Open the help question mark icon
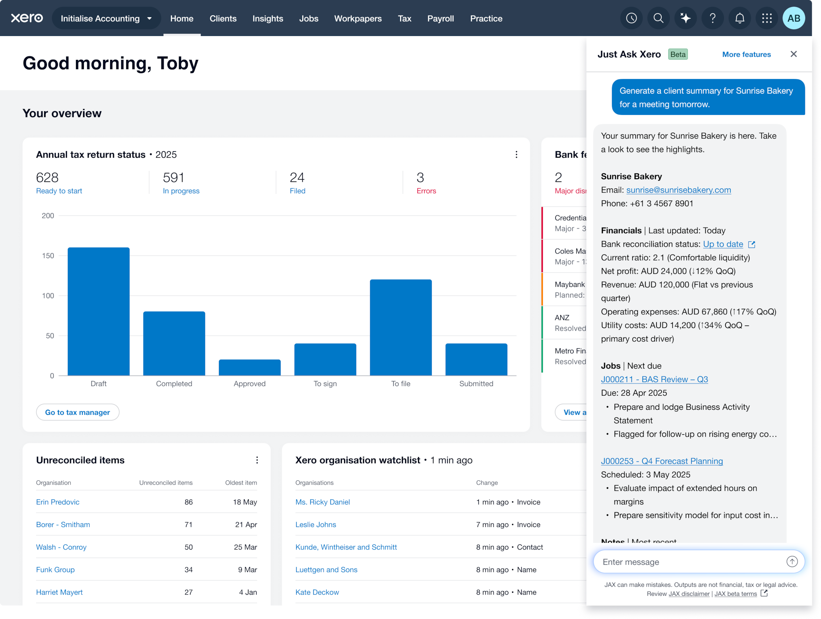This screenshot has height=619, width=821. tap(713, 18)
